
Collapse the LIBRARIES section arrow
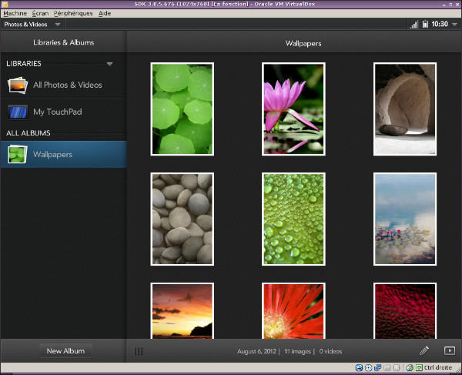point(109,64)
